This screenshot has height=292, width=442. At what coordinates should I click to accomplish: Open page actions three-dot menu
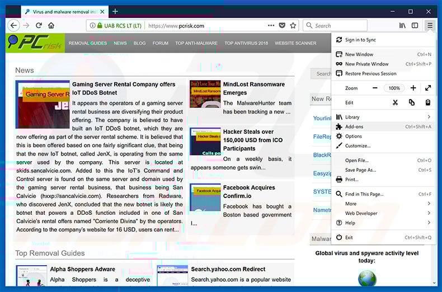coord(271,26)
